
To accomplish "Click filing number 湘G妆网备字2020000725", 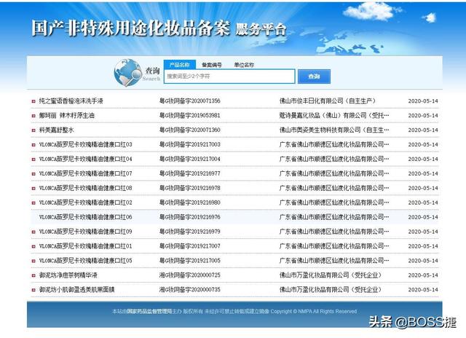I will coord(190,275).
